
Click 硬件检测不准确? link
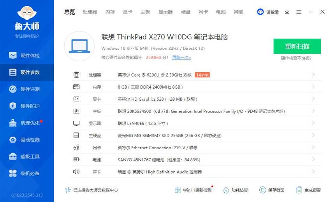point(296,58)
